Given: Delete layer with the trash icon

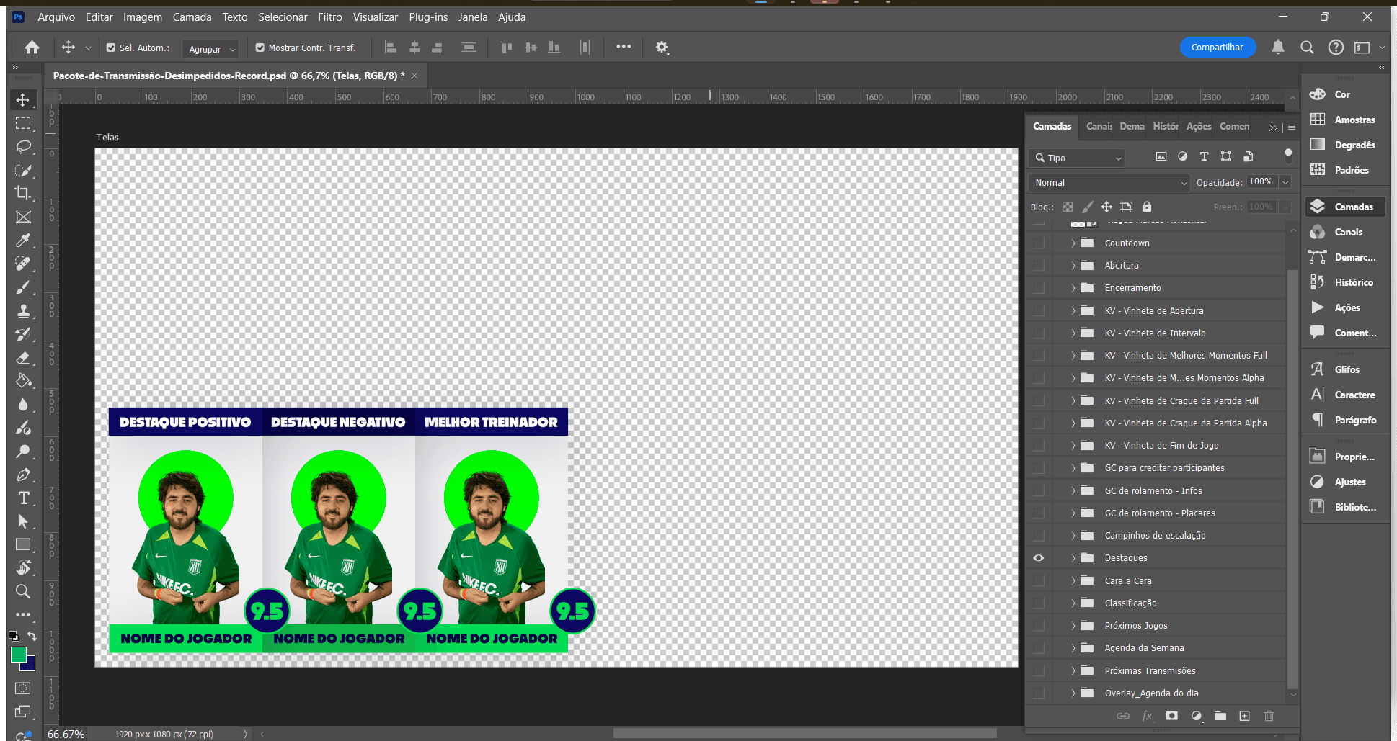Looking at the screenshot, I should point(1269,716).
